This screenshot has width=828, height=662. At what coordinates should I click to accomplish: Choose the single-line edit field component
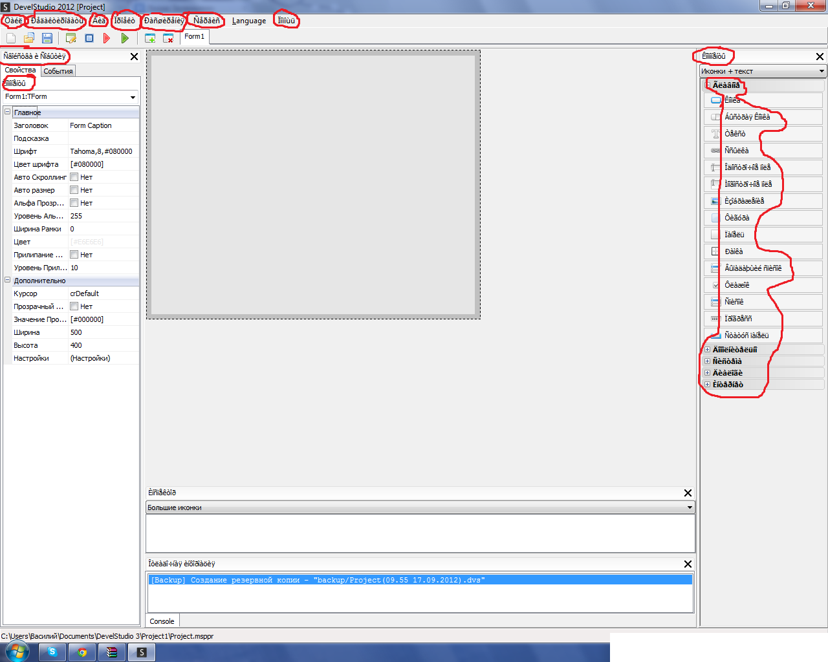point(763,167)
